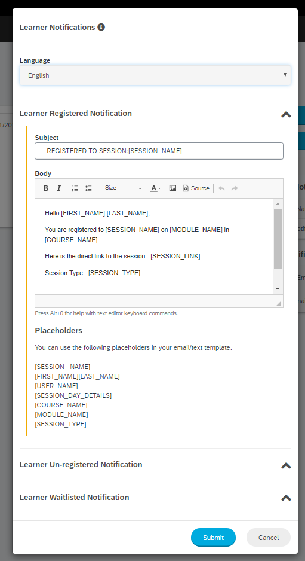
Task: Click the [SESSION_LINK] placeholder in body text
Action: [175, 256]
